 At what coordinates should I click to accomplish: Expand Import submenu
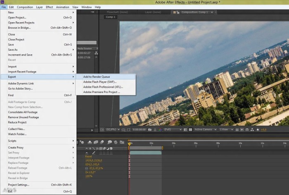coord(38,67)
